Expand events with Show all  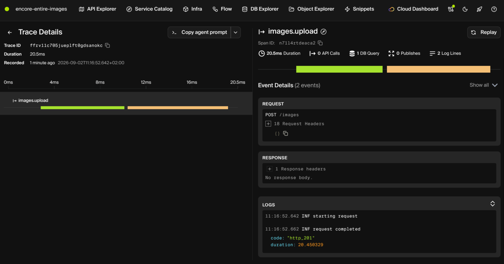click(483, 85)
